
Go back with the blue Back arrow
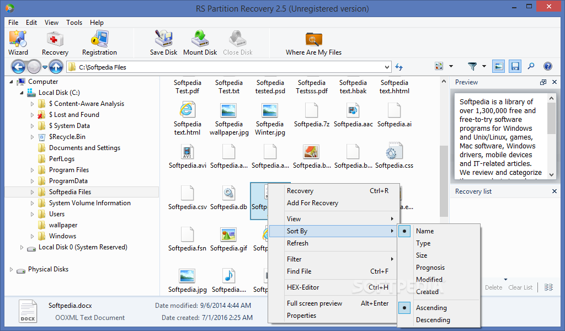[x=18, y=67]
